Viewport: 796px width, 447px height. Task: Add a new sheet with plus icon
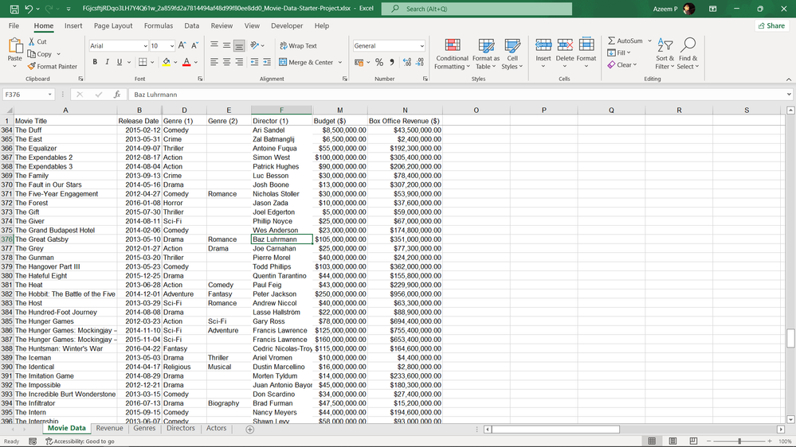[x=249, y=430]
